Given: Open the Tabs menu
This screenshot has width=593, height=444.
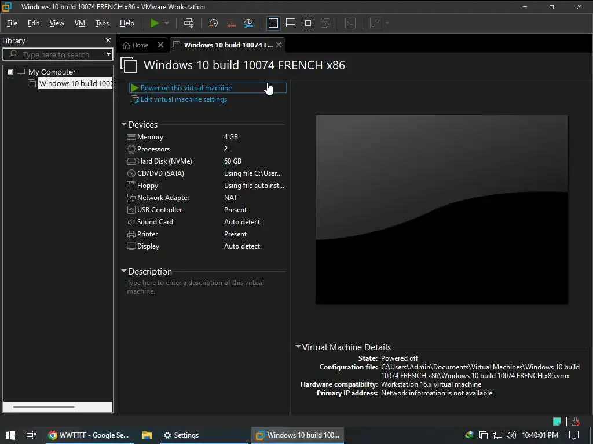Looking at the screenshot, I should tap(102, 23).
